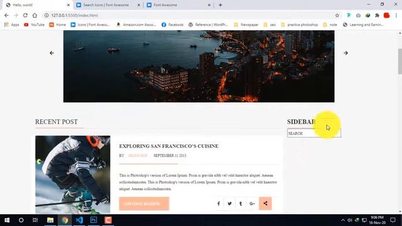Open Facebook bookmark
This screenshot has width=402, height=226.
tap(172, 24)
